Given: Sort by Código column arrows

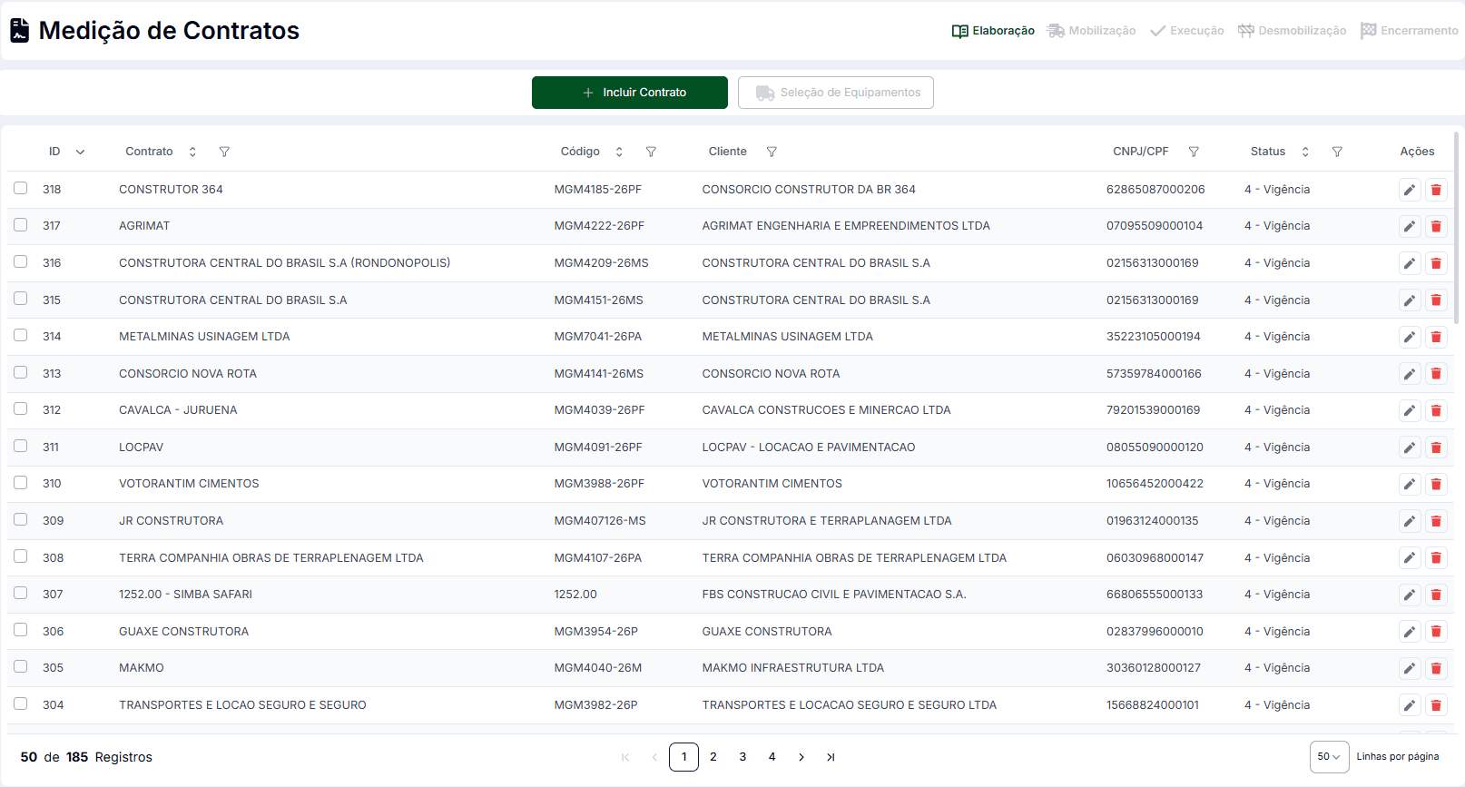Looking at the screenshot, I should click(x=619, y=152).
